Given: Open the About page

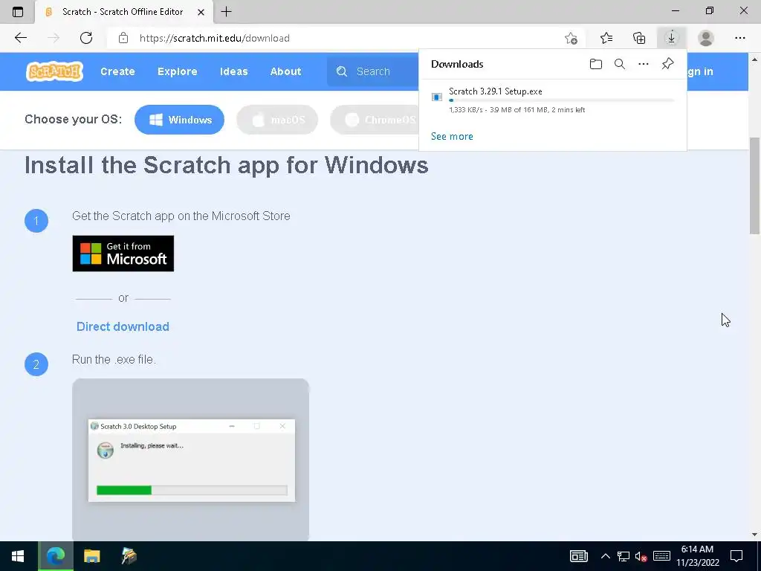Looking at the screenshot, I should (285, 71).
